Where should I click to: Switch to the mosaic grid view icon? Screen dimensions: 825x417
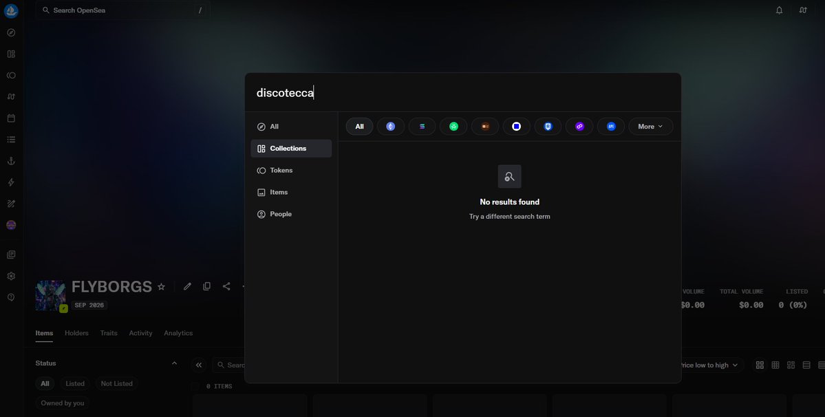(x=791, y=365)
